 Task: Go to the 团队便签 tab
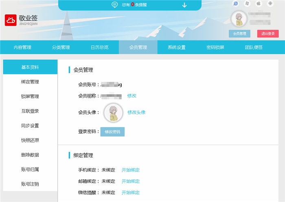pyautogui.click(x=254, y=47)
